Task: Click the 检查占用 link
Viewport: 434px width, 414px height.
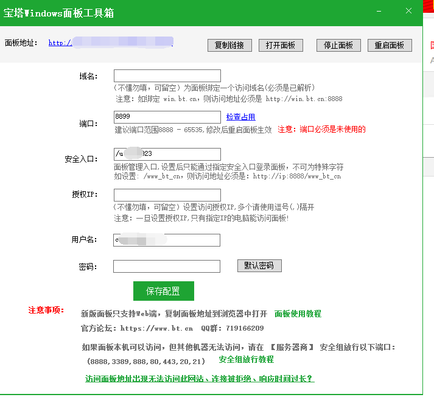Action: pyautogui.click(x=241, y=117)
